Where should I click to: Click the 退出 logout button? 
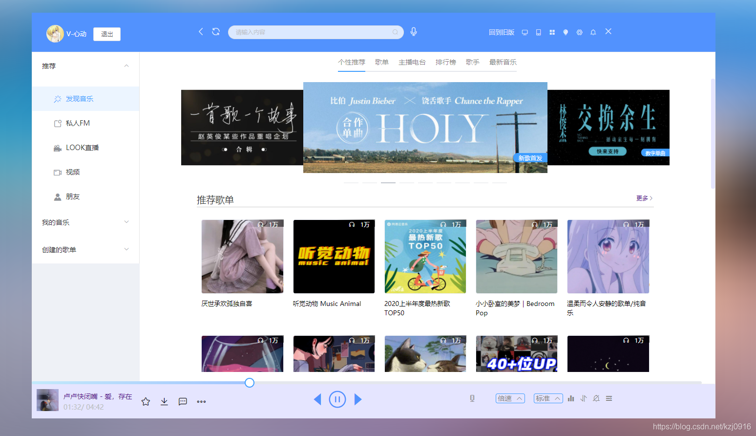(107, 34)
